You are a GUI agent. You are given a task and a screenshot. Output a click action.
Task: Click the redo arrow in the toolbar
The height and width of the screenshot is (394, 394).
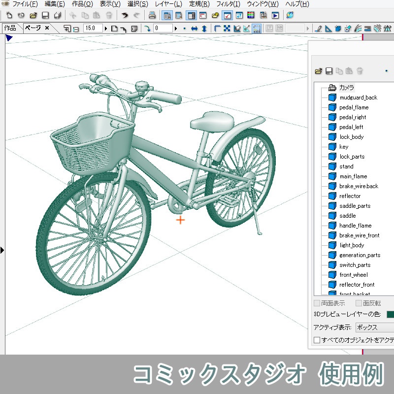click(x=136, y=15)
